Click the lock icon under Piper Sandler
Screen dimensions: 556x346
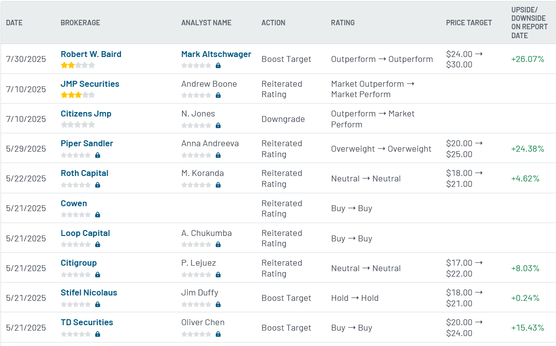pos(98,155)
